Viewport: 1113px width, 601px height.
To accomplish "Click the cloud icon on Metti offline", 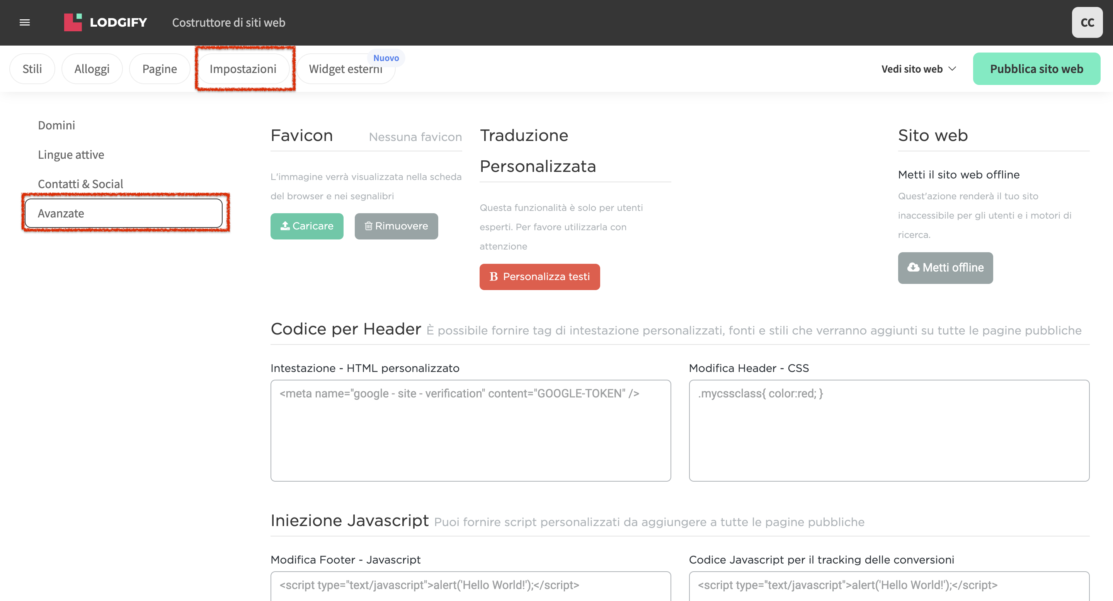I will pos(913,267).
